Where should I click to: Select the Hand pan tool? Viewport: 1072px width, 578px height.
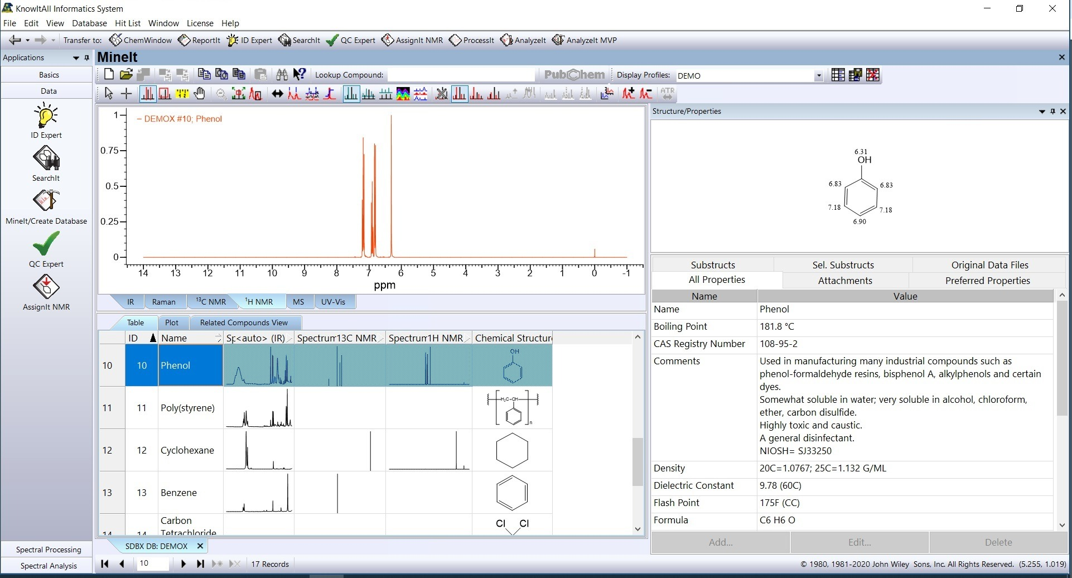[x=200, y=94]
